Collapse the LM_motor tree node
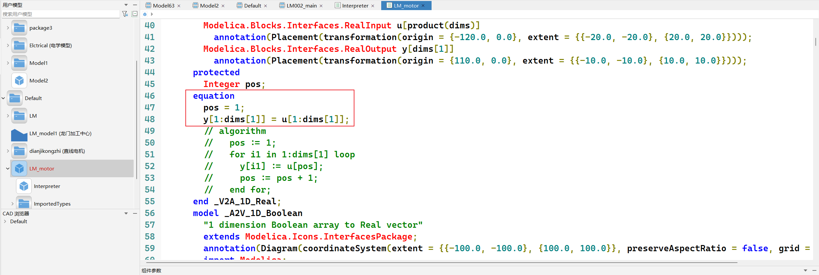The height and width of the screenshot is (275, 819). [8, 168]
